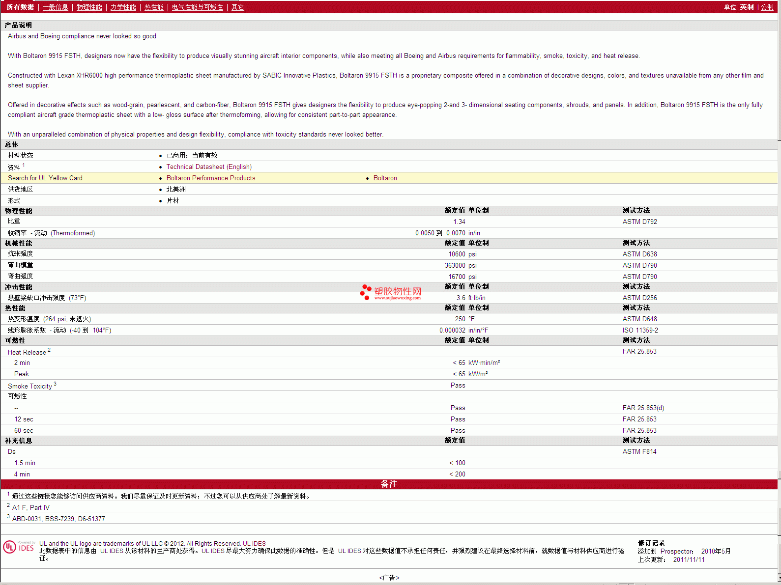781x585 pixels.
Task: Select 英制 units
Action: pyautogui.click(x=747, y=7)
